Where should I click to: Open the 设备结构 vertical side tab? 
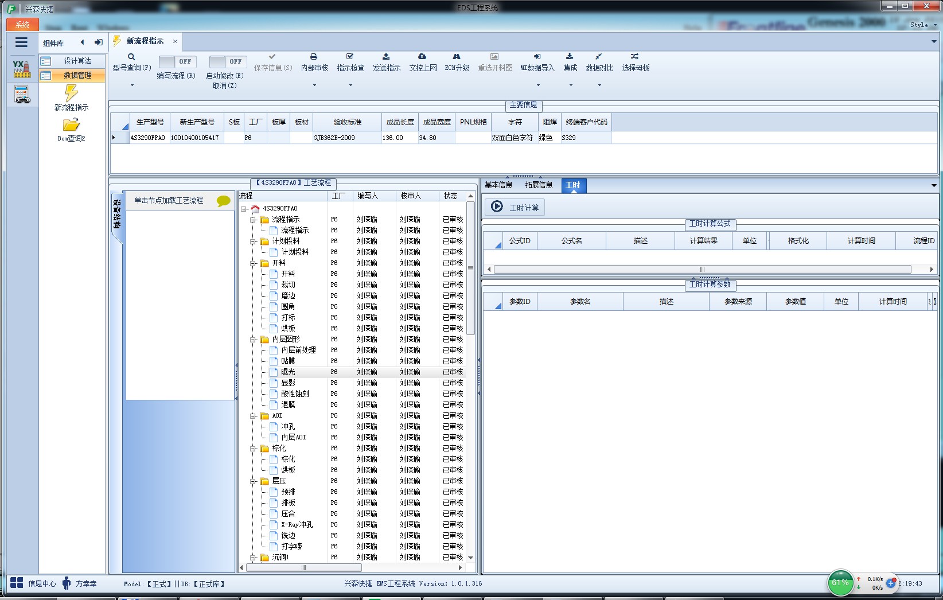coord(116,214)
